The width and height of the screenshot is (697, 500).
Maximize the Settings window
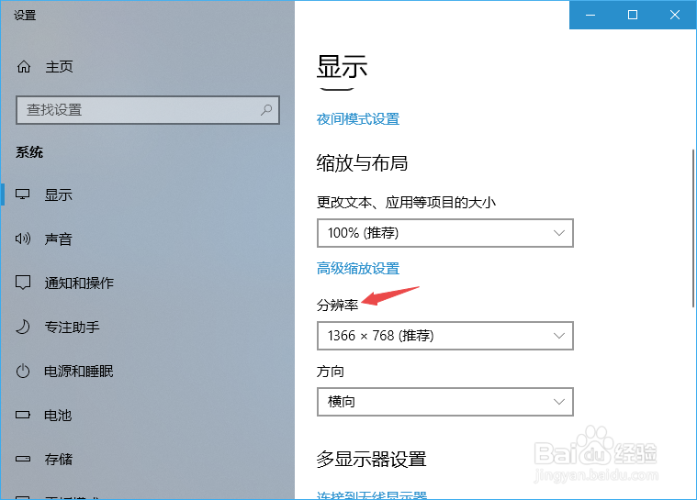point(633,15)
